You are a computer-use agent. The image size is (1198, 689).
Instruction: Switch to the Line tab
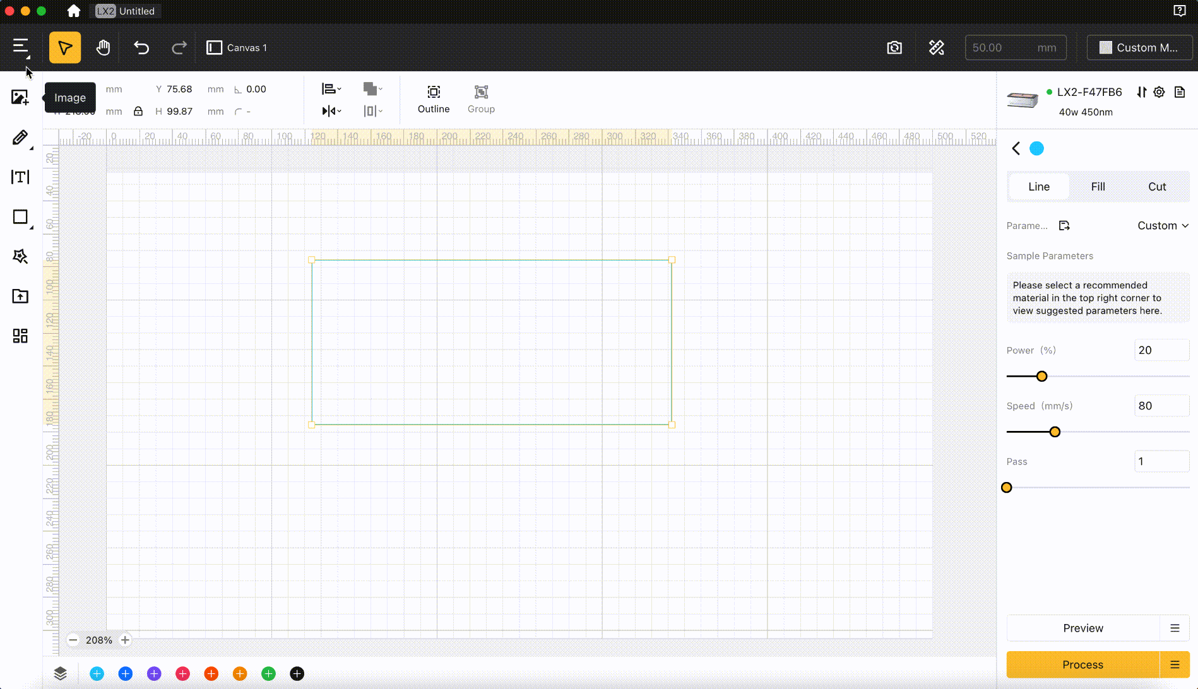(1039, 186)
